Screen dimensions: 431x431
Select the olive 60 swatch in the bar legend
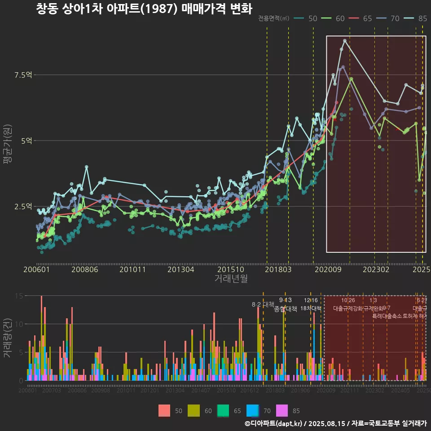[194, 411]
